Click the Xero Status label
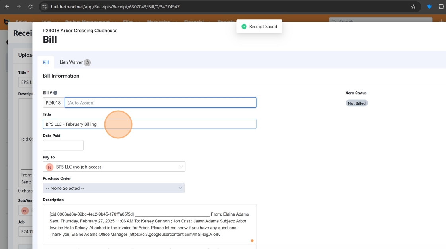 click(x=356, y=93)
